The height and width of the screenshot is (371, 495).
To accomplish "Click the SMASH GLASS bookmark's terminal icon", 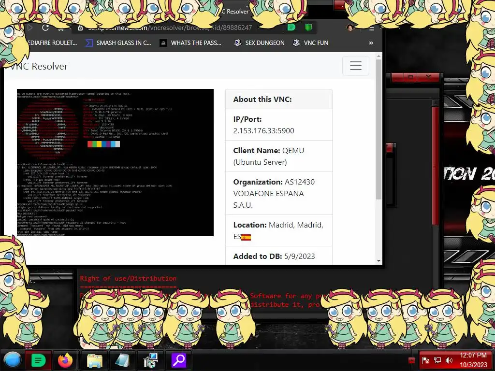I will (89, 43).
